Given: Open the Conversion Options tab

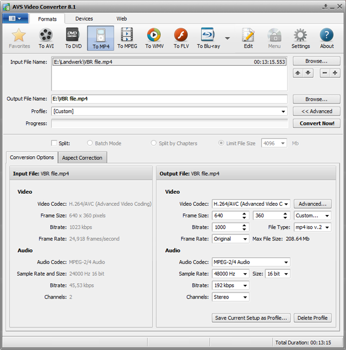Looking at the screenshot, I should pos(32,157).
